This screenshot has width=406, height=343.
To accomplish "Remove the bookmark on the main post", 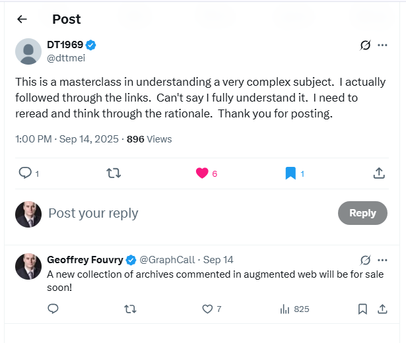I will click(290, 173).
